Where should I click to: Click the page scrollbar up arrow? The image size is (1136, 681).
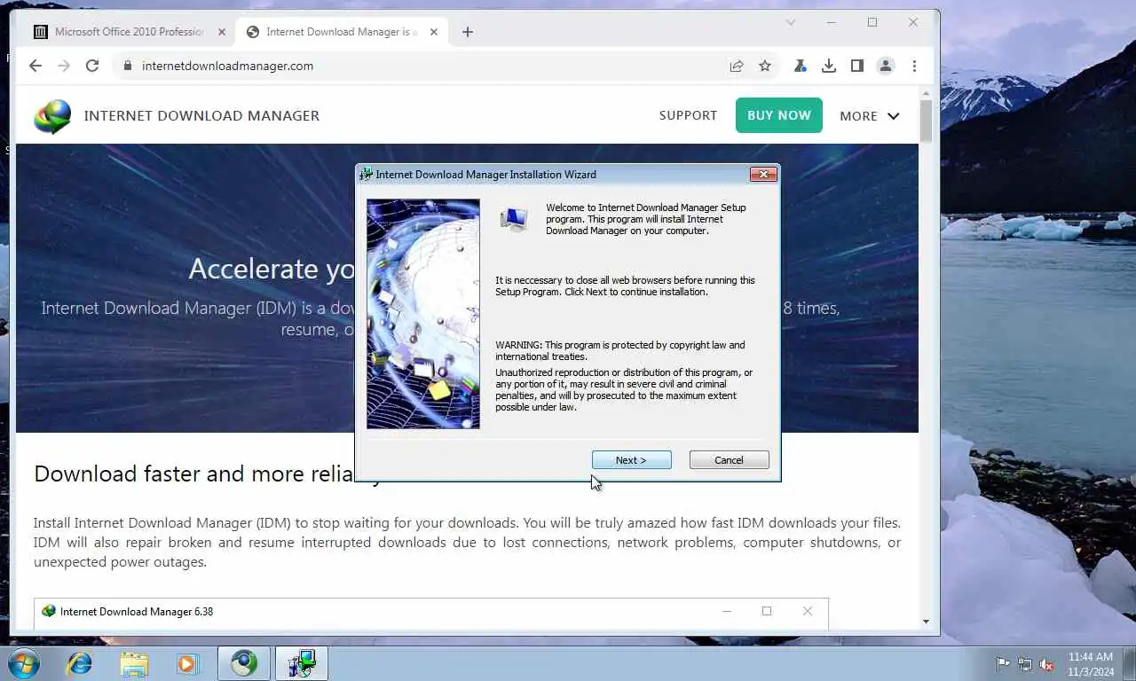[926, 93]
